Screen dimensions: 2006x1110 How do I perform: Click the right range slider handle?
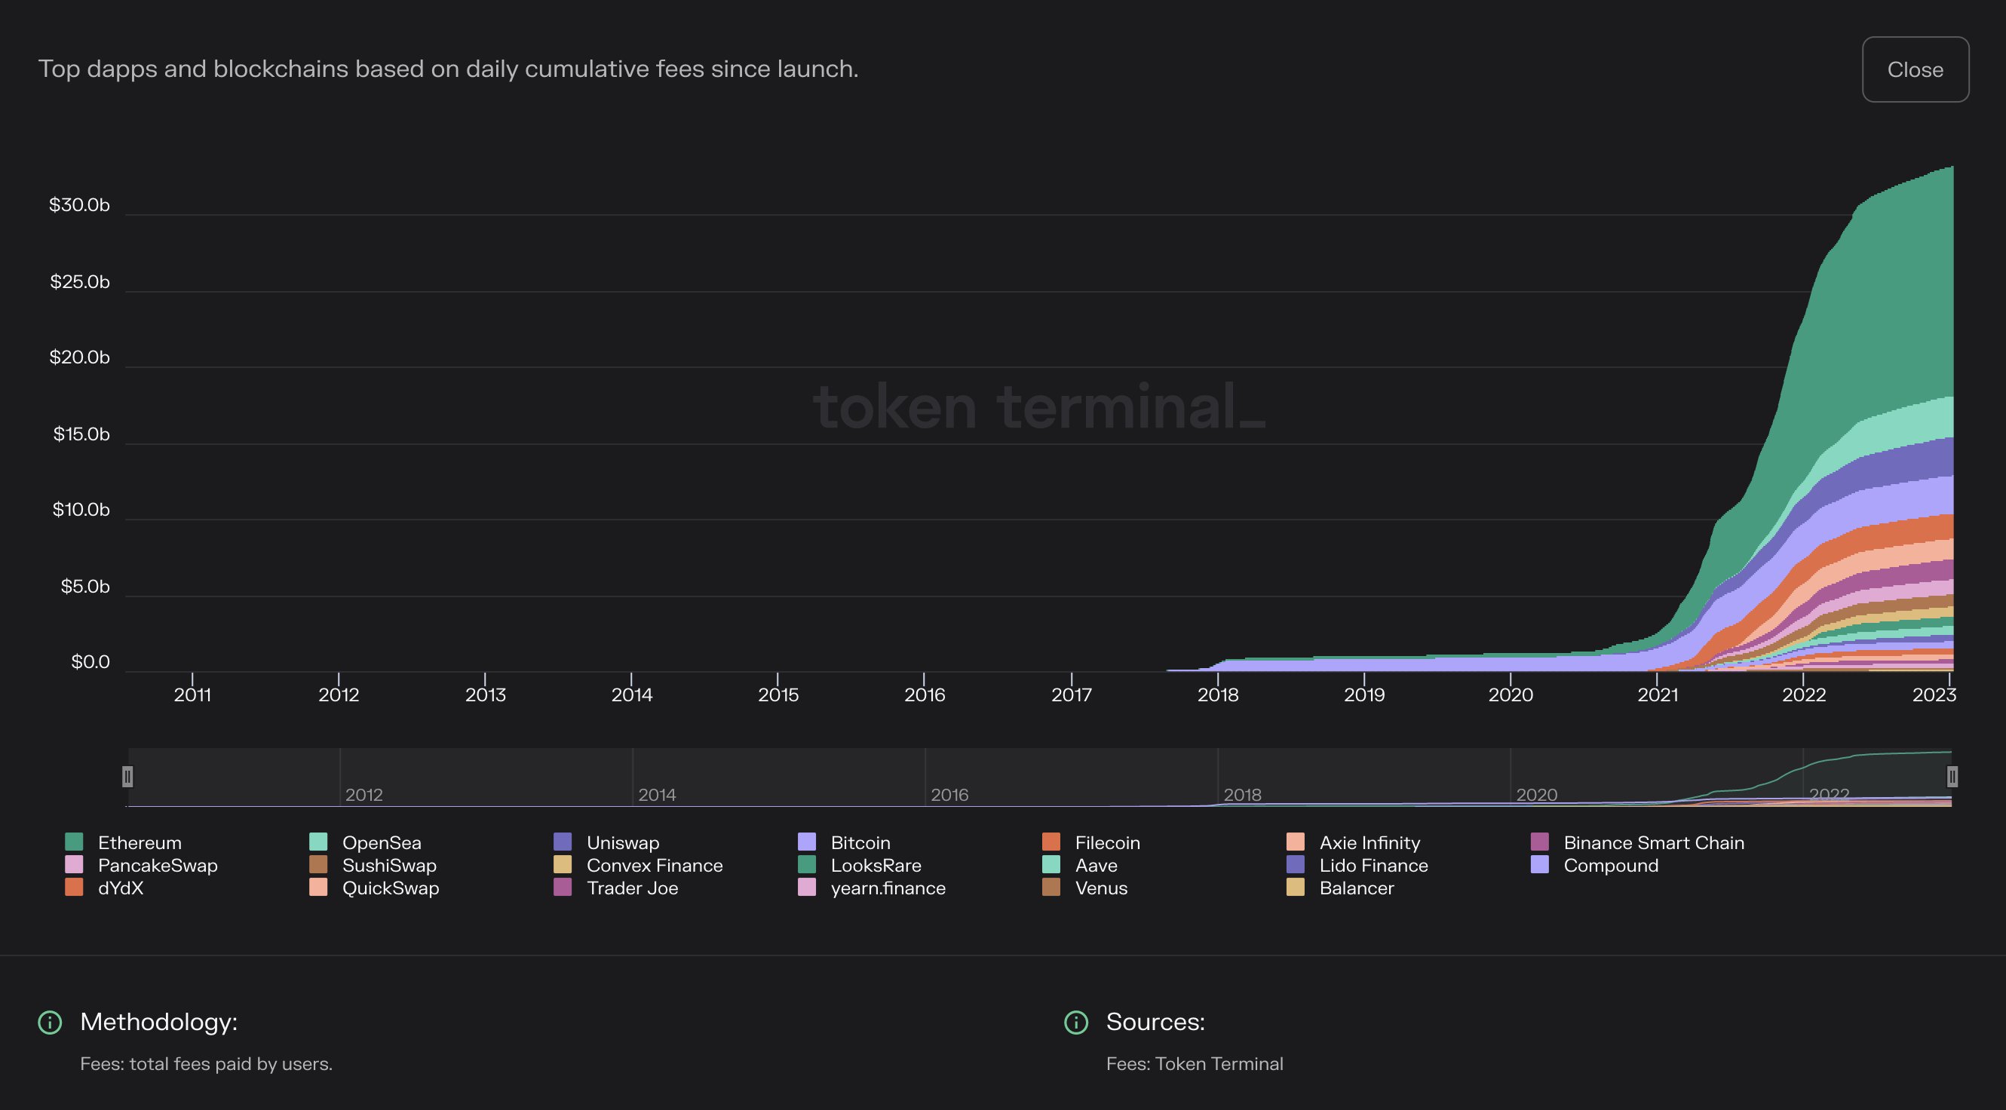coord(1952,776)
